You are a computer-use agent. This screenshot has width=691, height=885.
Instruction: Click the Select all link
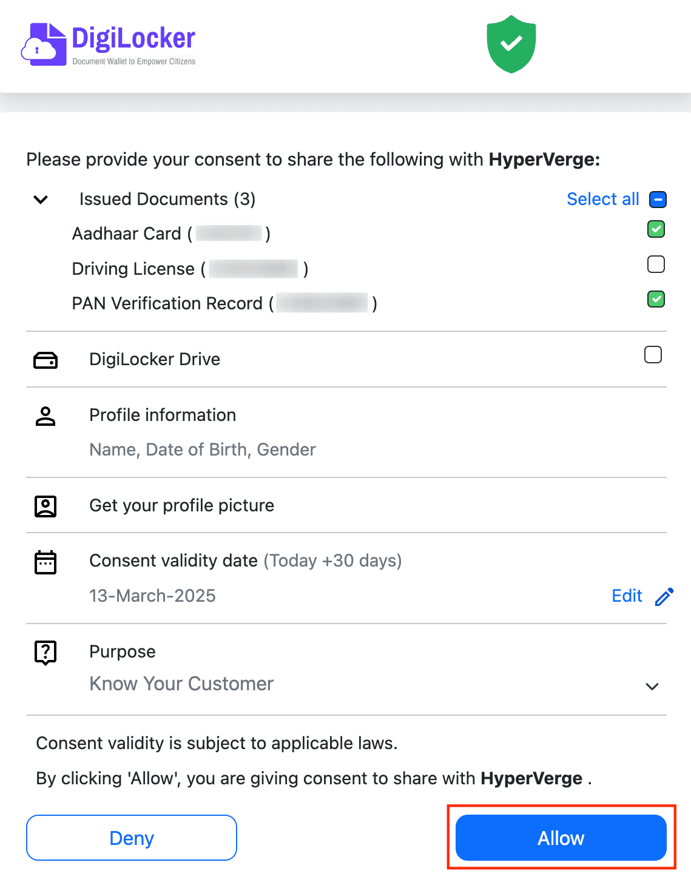tap(602, 200)
